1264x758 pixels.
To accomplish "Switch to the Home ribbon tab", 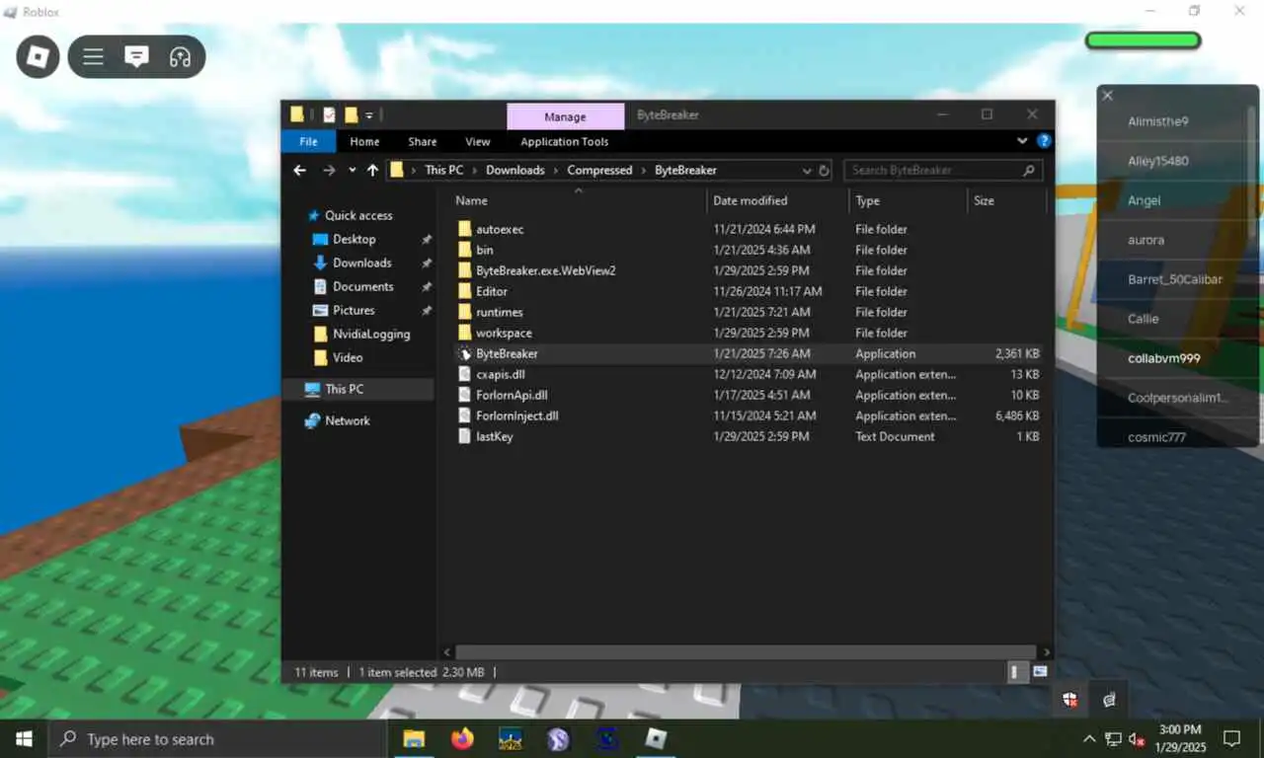I will pyautogui.click(x=364, y=141).
